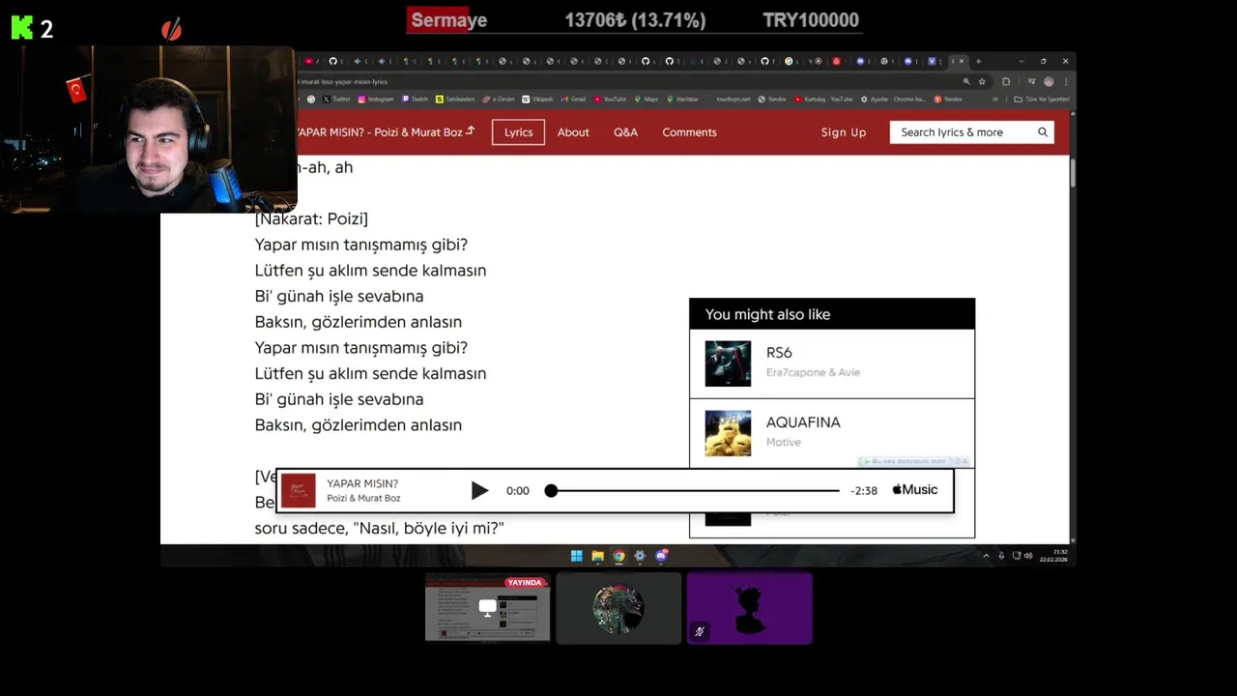Open the Chrome profile avatar
This screenshot has height=696, width=1237.
(x=1049, y=82)
